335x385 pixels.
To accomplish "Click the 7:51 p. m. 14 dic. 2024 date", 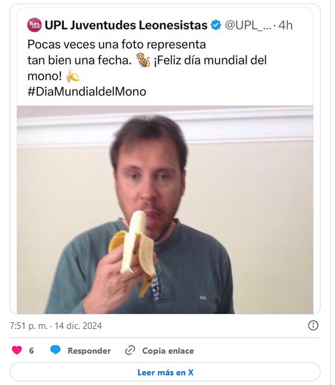I will (56, 326).
